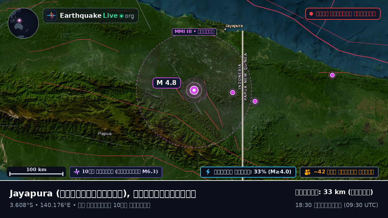Select the small quake marker just west of the border
Image resolution: width=388 pixels, height=218 pixels.
pyautogui.click(x=232, y=92)
